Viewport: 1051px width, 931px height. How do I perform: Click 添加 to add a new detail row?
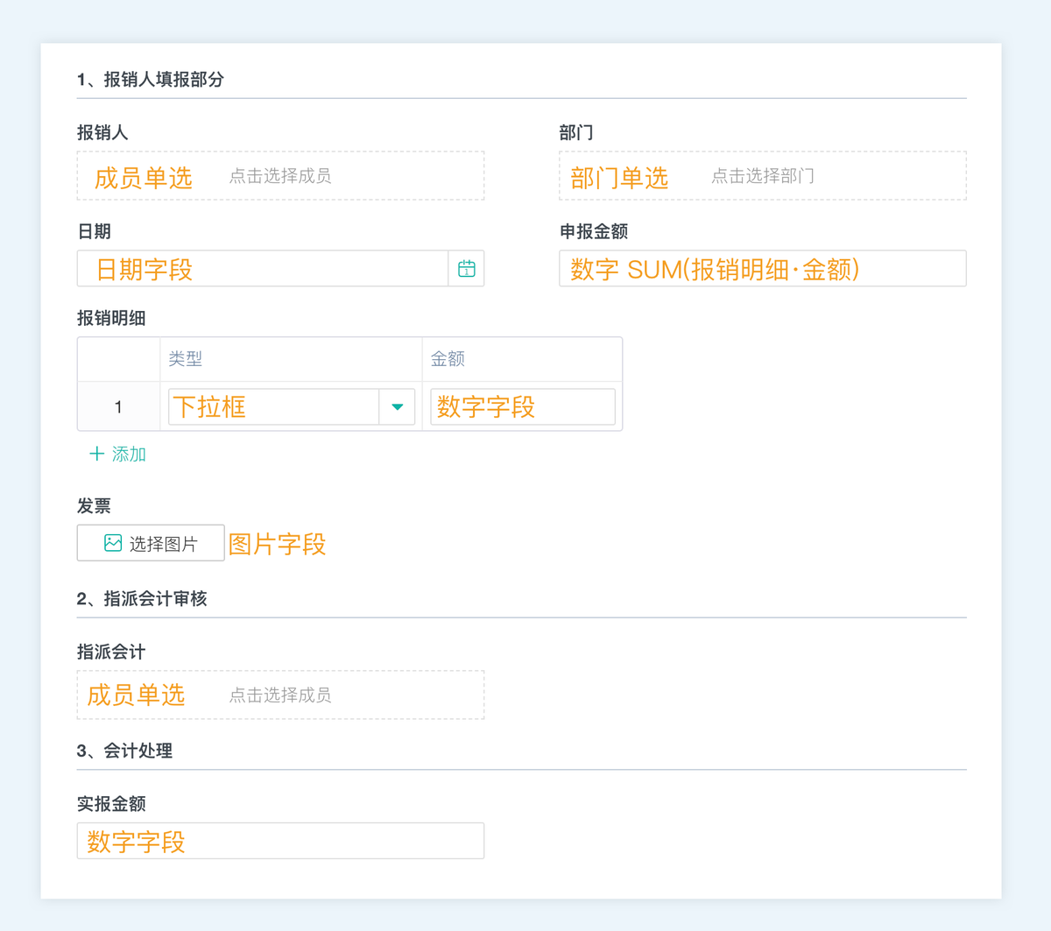point(129,454)
